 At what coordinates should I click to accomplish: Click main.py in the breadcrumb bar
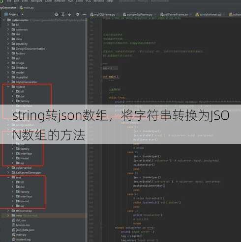coord(27,8)
